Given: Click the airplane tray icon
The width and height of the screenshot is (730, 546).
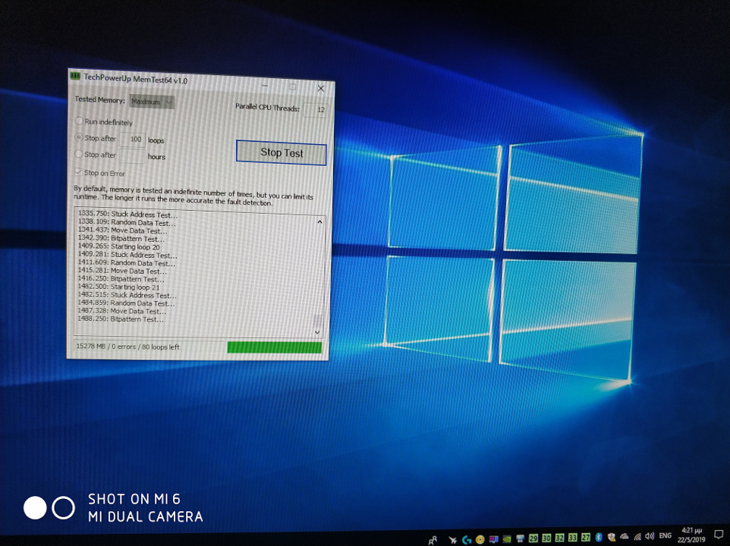Looking at the screenshot, I should point(452,540).
